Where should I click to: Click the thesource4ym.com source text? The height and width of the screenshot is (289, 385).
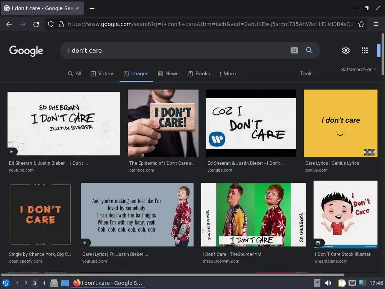[x=221, y=261]
